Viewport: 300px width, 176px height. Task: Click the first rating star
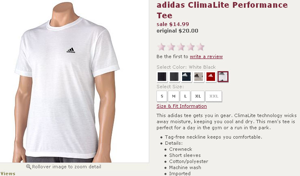click(x=161, y=47)
